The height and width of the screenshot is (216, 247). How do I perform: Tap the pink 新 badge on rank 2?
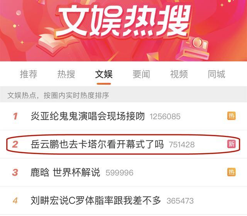231,144
